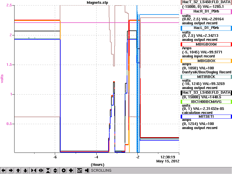The width and height of the screenshot is (232, 174).
Task: Click the text (-5, 1045) VAL=99.9771
Action: tap(202, 52)
